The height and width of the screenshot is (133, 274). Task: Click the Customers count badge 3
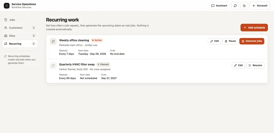click(x=34, y=28)
